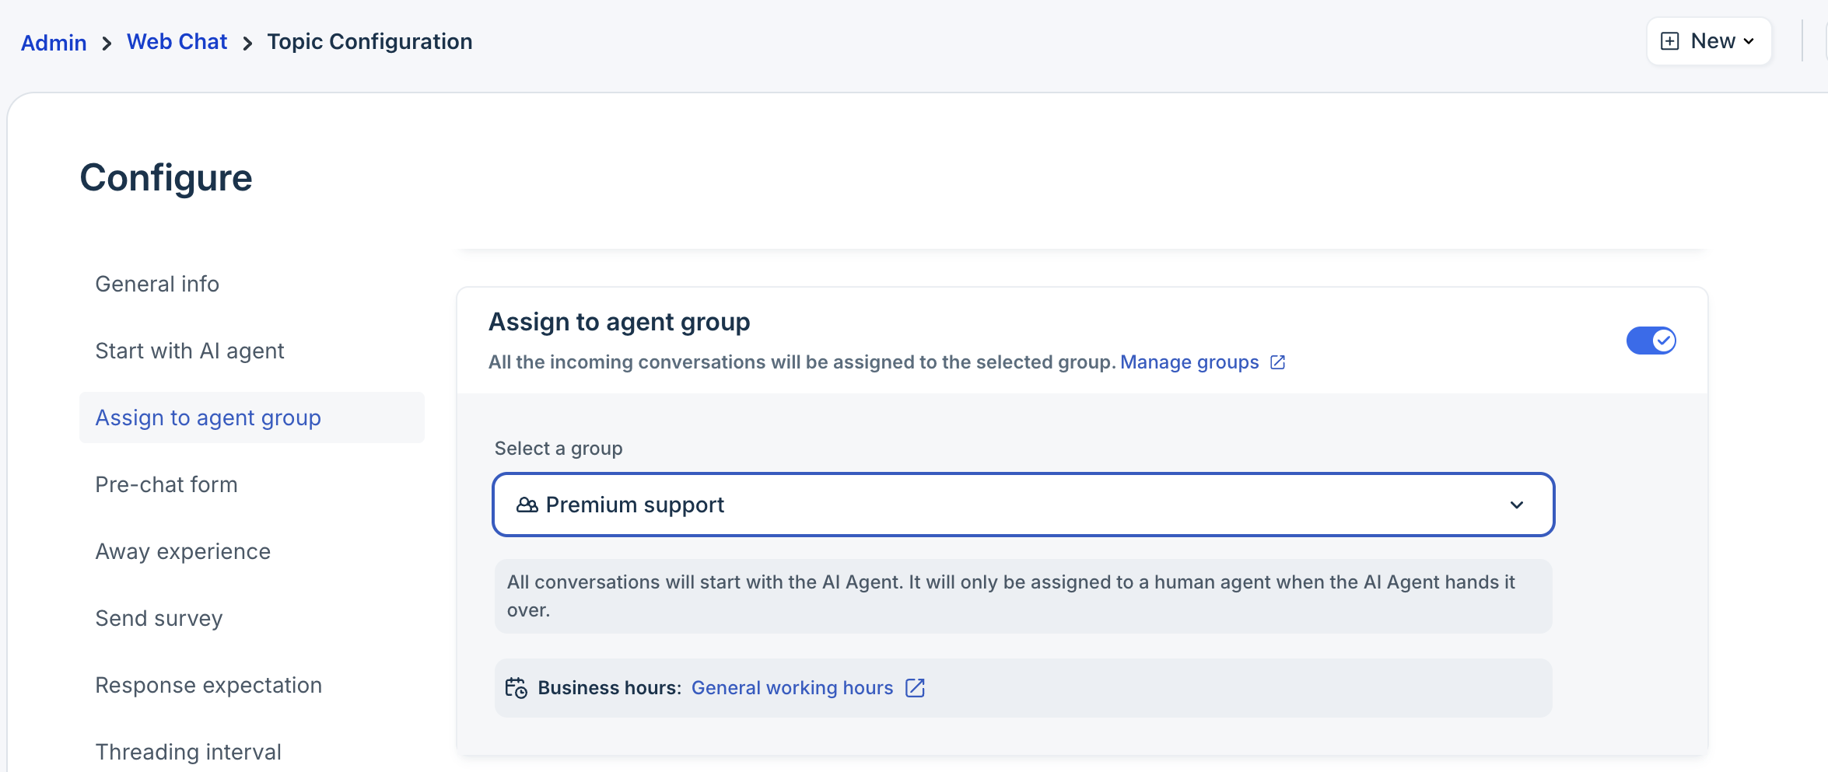1828x772 pixels.
Task: Go to General info section
Action: [x=157, y=285]
